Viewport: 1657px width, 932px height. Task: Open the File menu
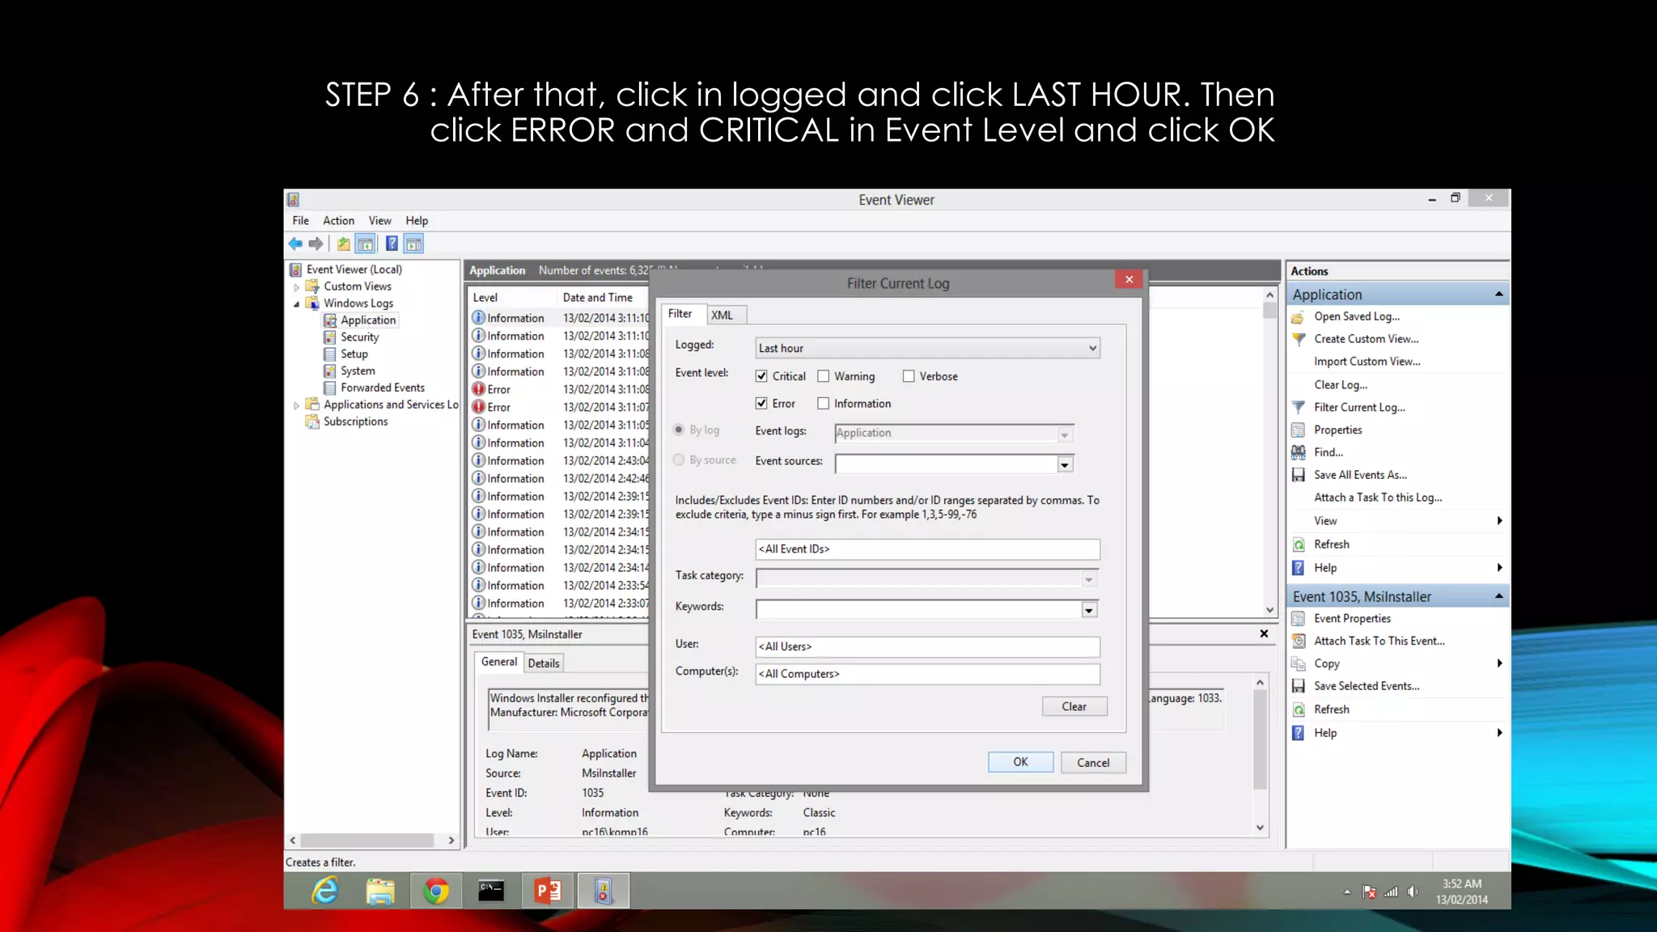point(300,220)
